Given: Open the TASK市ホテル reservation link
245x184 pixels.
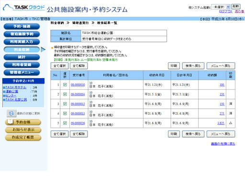Looking at the screenshot, I should [x=16, y=88].
